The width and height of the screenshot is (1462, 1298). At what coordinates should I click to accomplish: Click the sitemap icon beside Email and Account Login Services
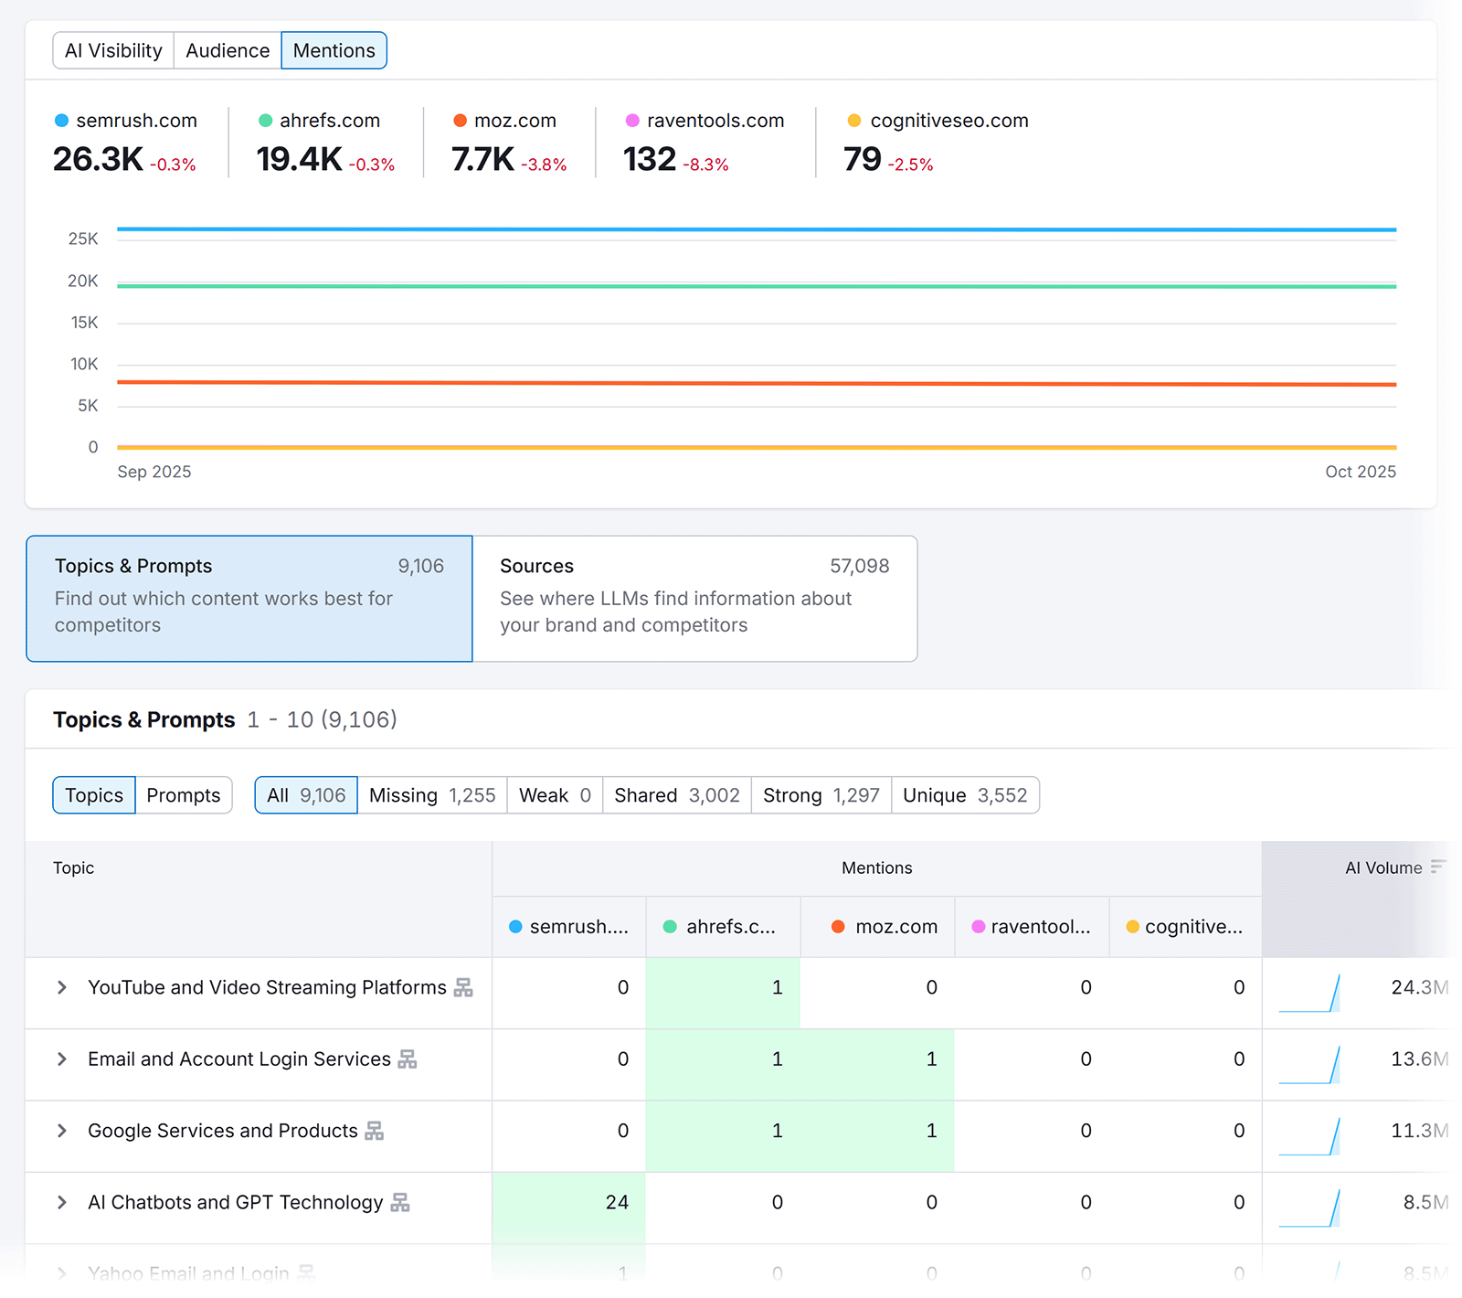pos(408,1059)
